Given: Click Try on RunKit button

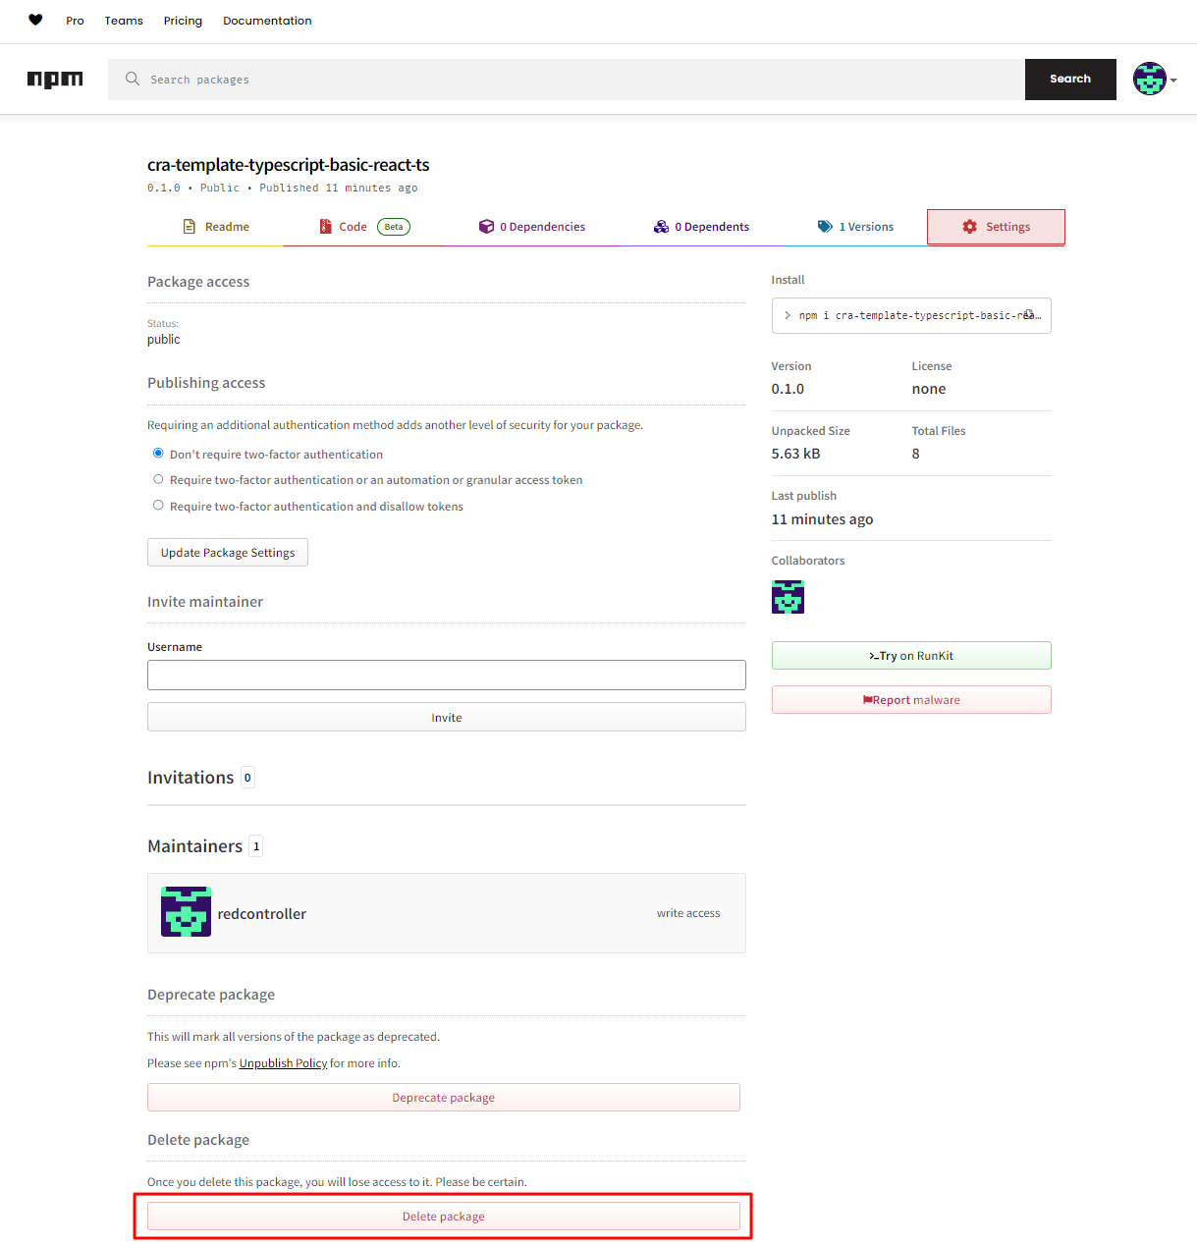Looking at the screenshot, I should [x=911, y=656].
